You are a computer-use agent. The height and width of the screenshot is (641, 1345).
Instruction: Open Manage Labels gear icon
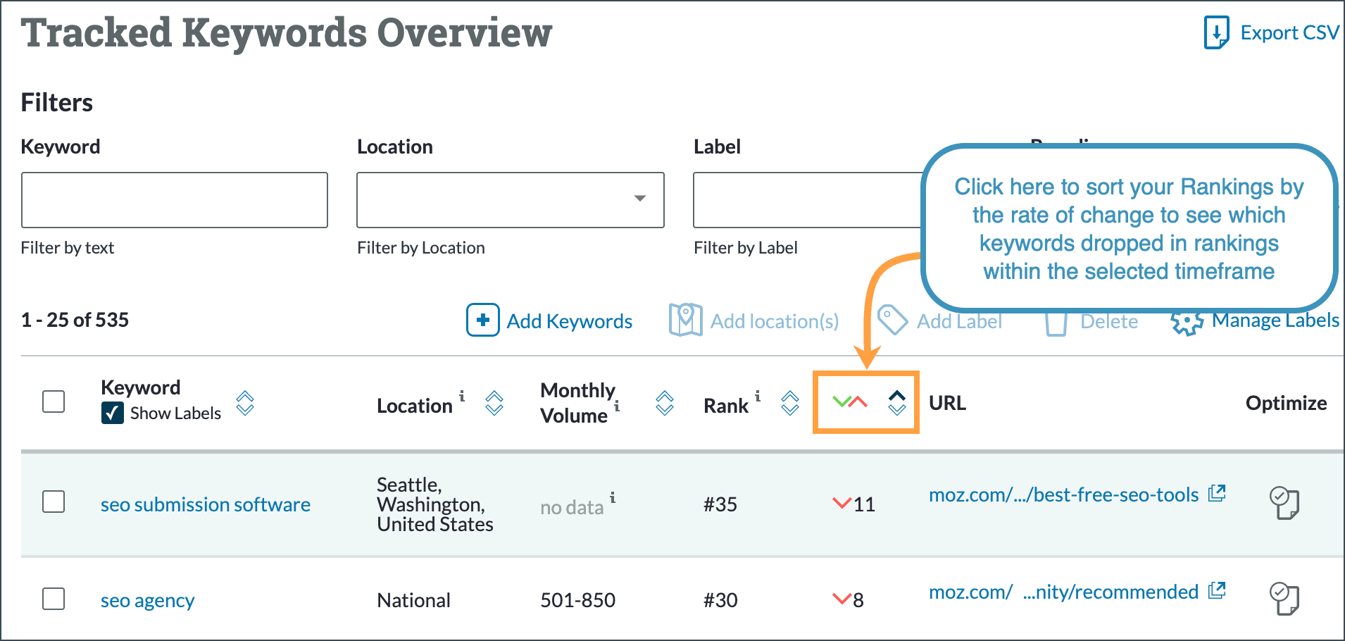point(1187,323)
